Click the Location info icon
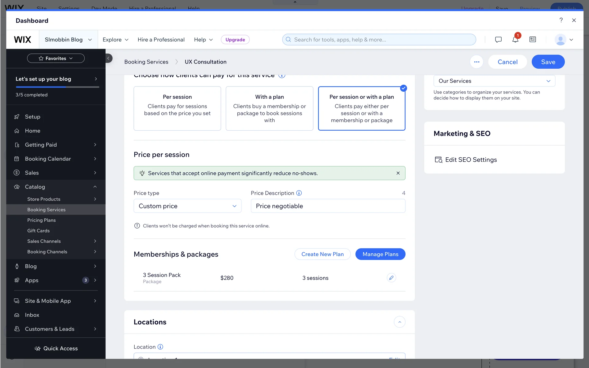The height and width of the screenshot is (368, 589). 160,347
